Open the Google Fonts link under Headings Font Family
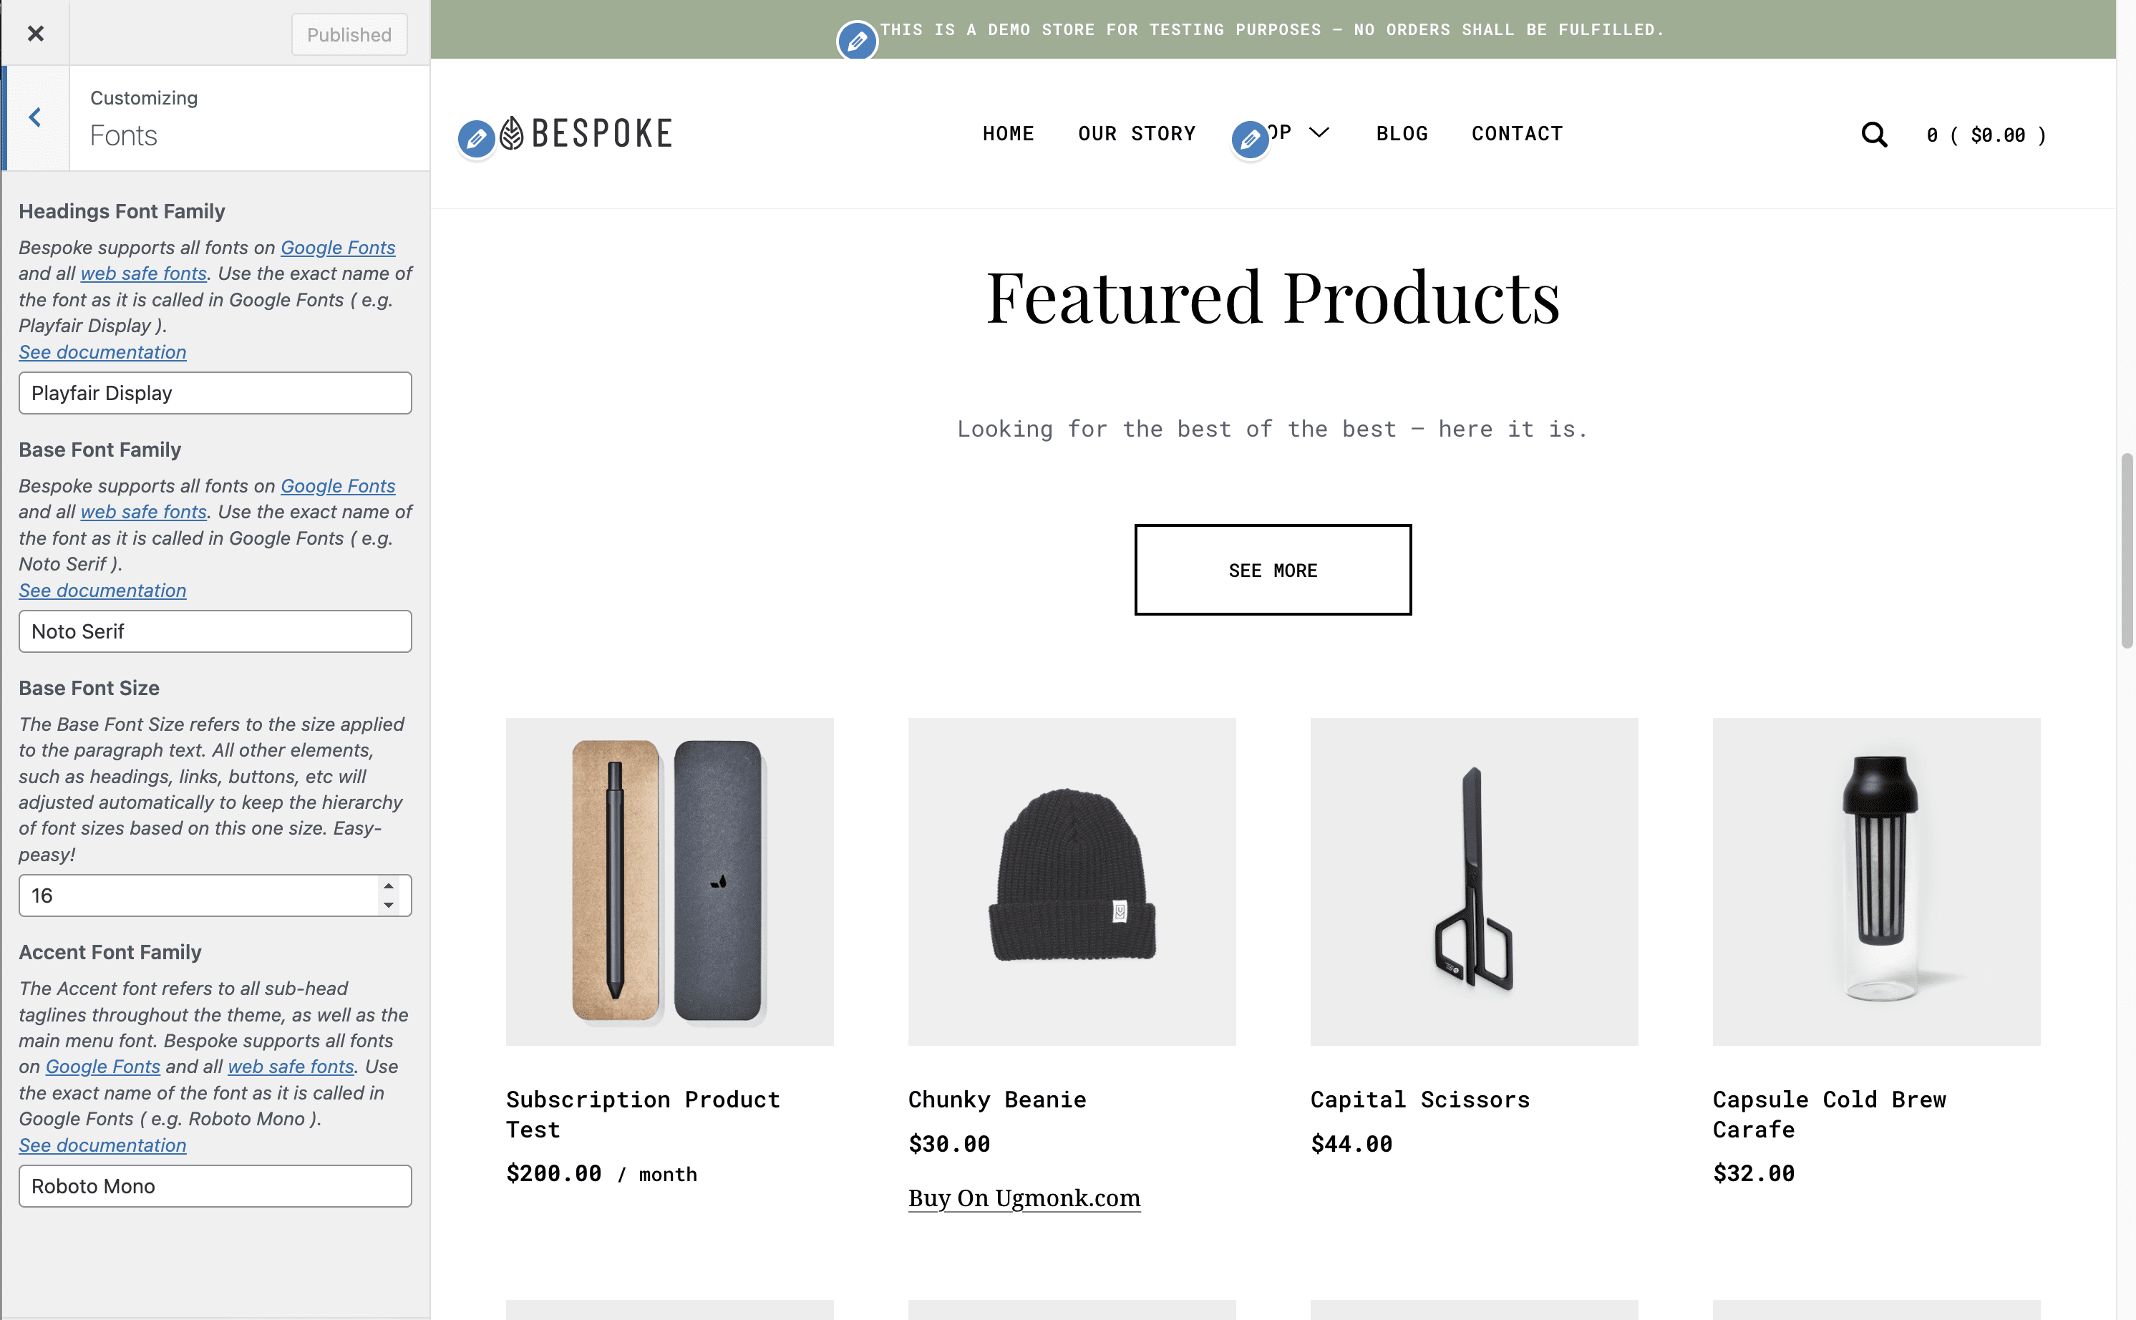 [337, 248]
